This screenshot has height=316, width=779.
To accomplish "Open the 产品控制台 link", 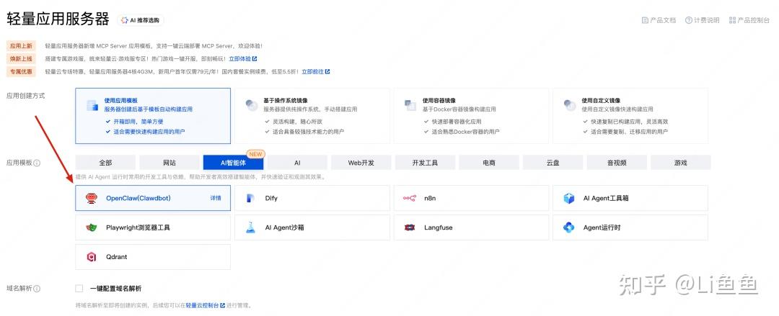I will click(x=749, y=20).
